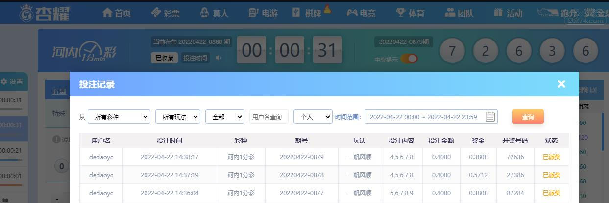609x203 pixels.
Task: Open 首页 with the home icon
Action: click(x=116, y=13)
